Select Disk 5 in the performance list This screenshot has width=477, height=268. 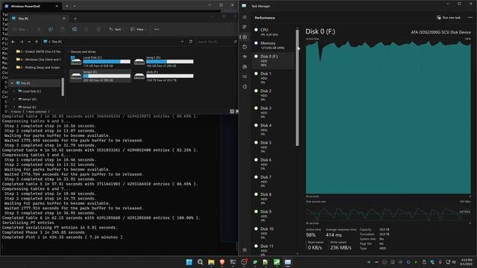(x=274, y=147)
